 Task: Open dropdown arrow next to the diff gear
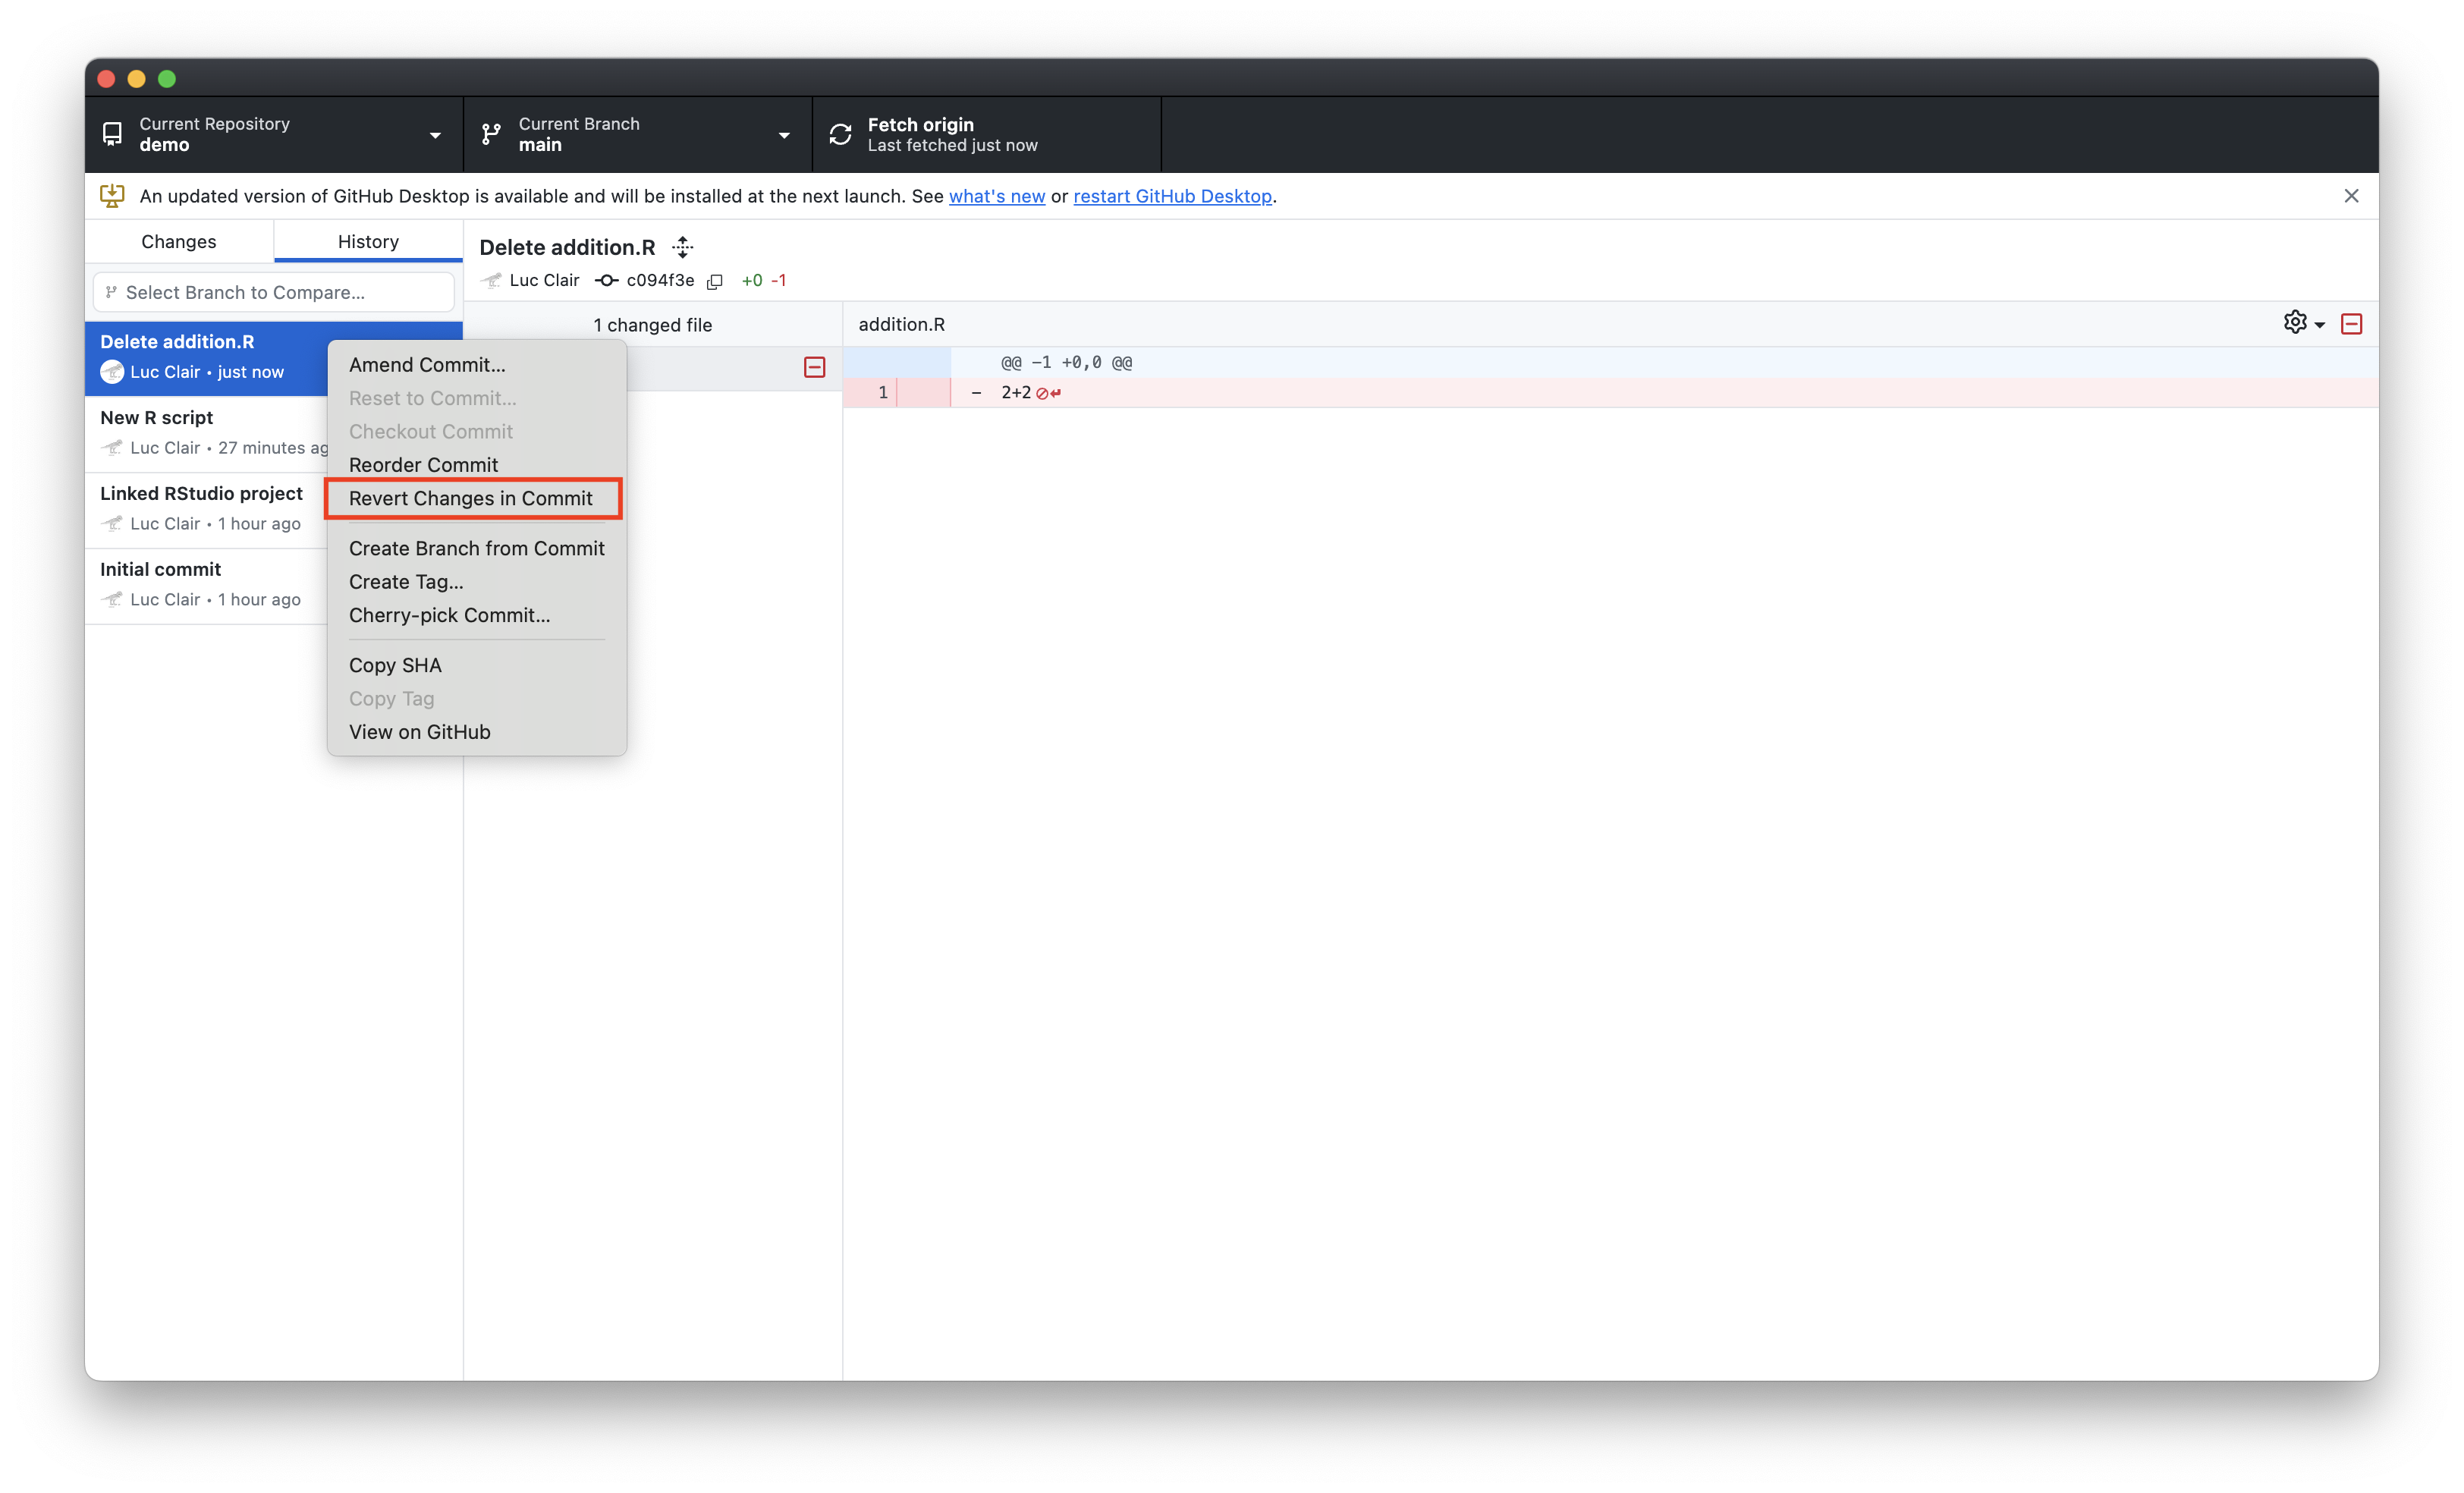[x=2319, y=324]
